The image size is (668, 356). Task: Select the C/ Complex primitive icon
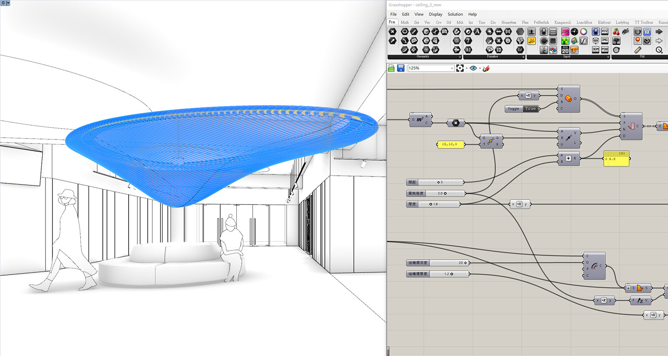coord(520,50)
